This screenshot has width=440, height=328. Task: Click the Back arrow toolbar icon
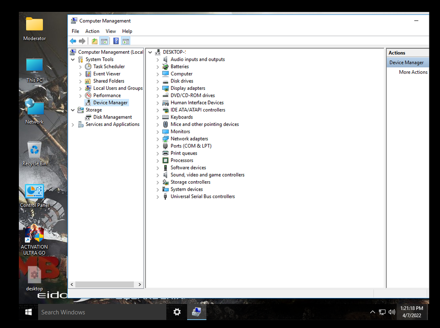(73, 41)
